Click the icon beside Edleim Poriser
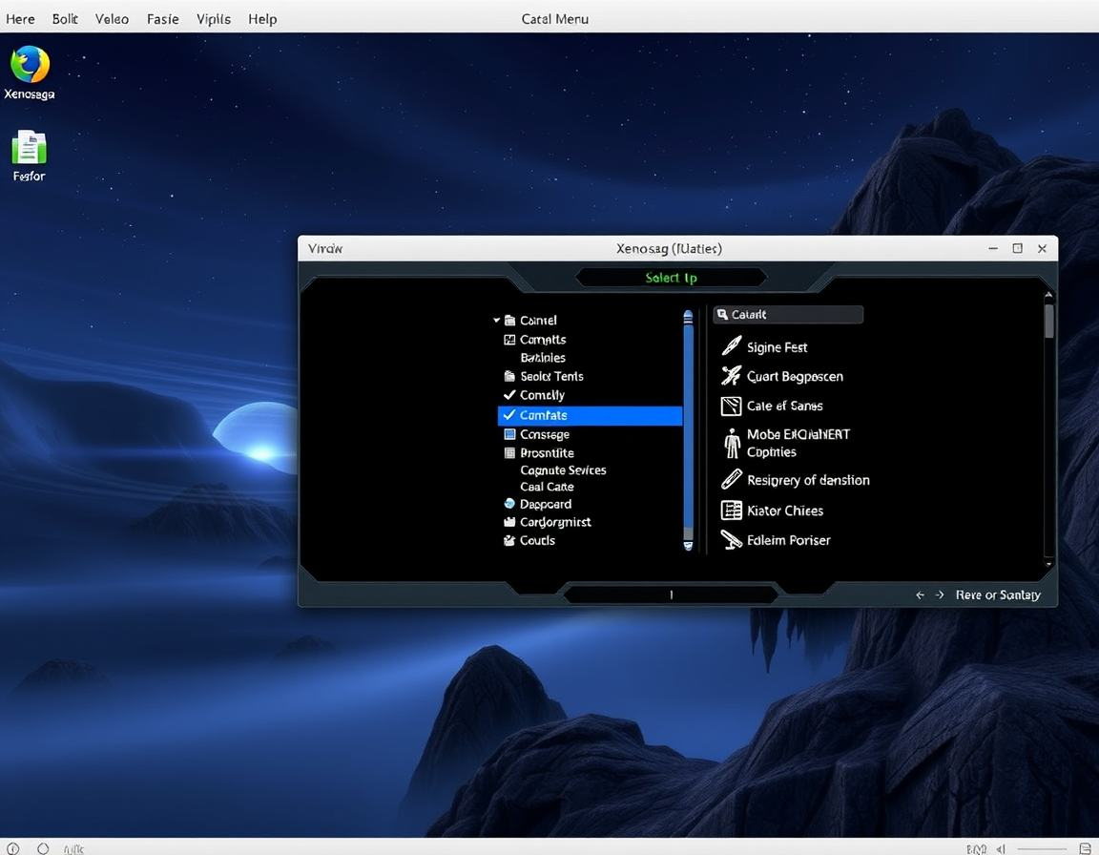This screenshot has width=1099, height=855. [x=731, y=540]
